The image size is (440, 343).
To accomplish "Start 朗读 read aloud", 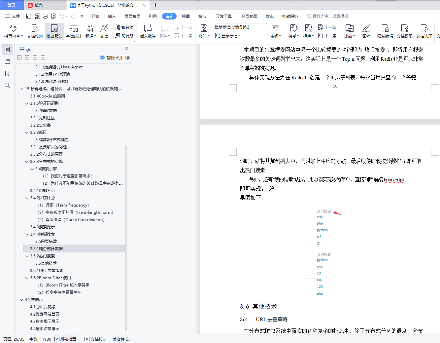I will 104,31.
